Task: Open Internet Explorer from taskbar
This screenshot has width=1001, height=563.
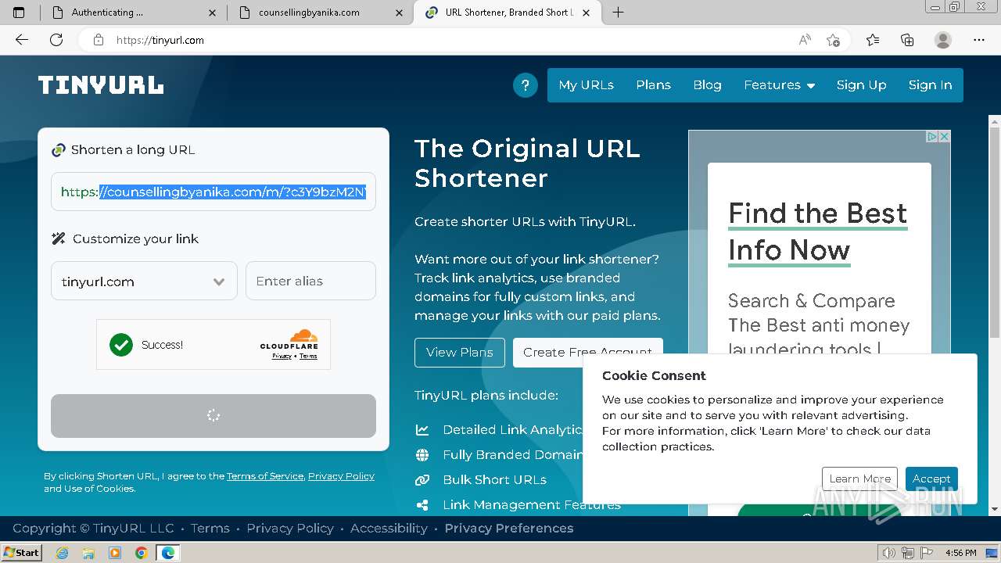Action: click(63, 553)
